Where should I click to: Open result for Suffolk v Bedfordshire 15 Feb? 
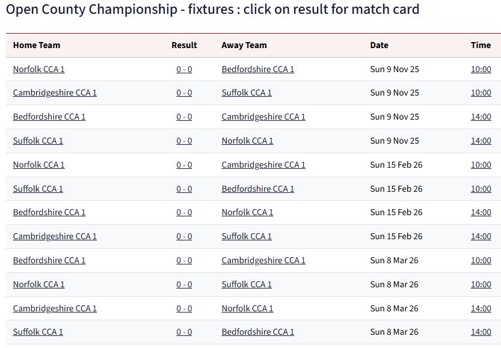pyautogui.click(x=184, y=189)
